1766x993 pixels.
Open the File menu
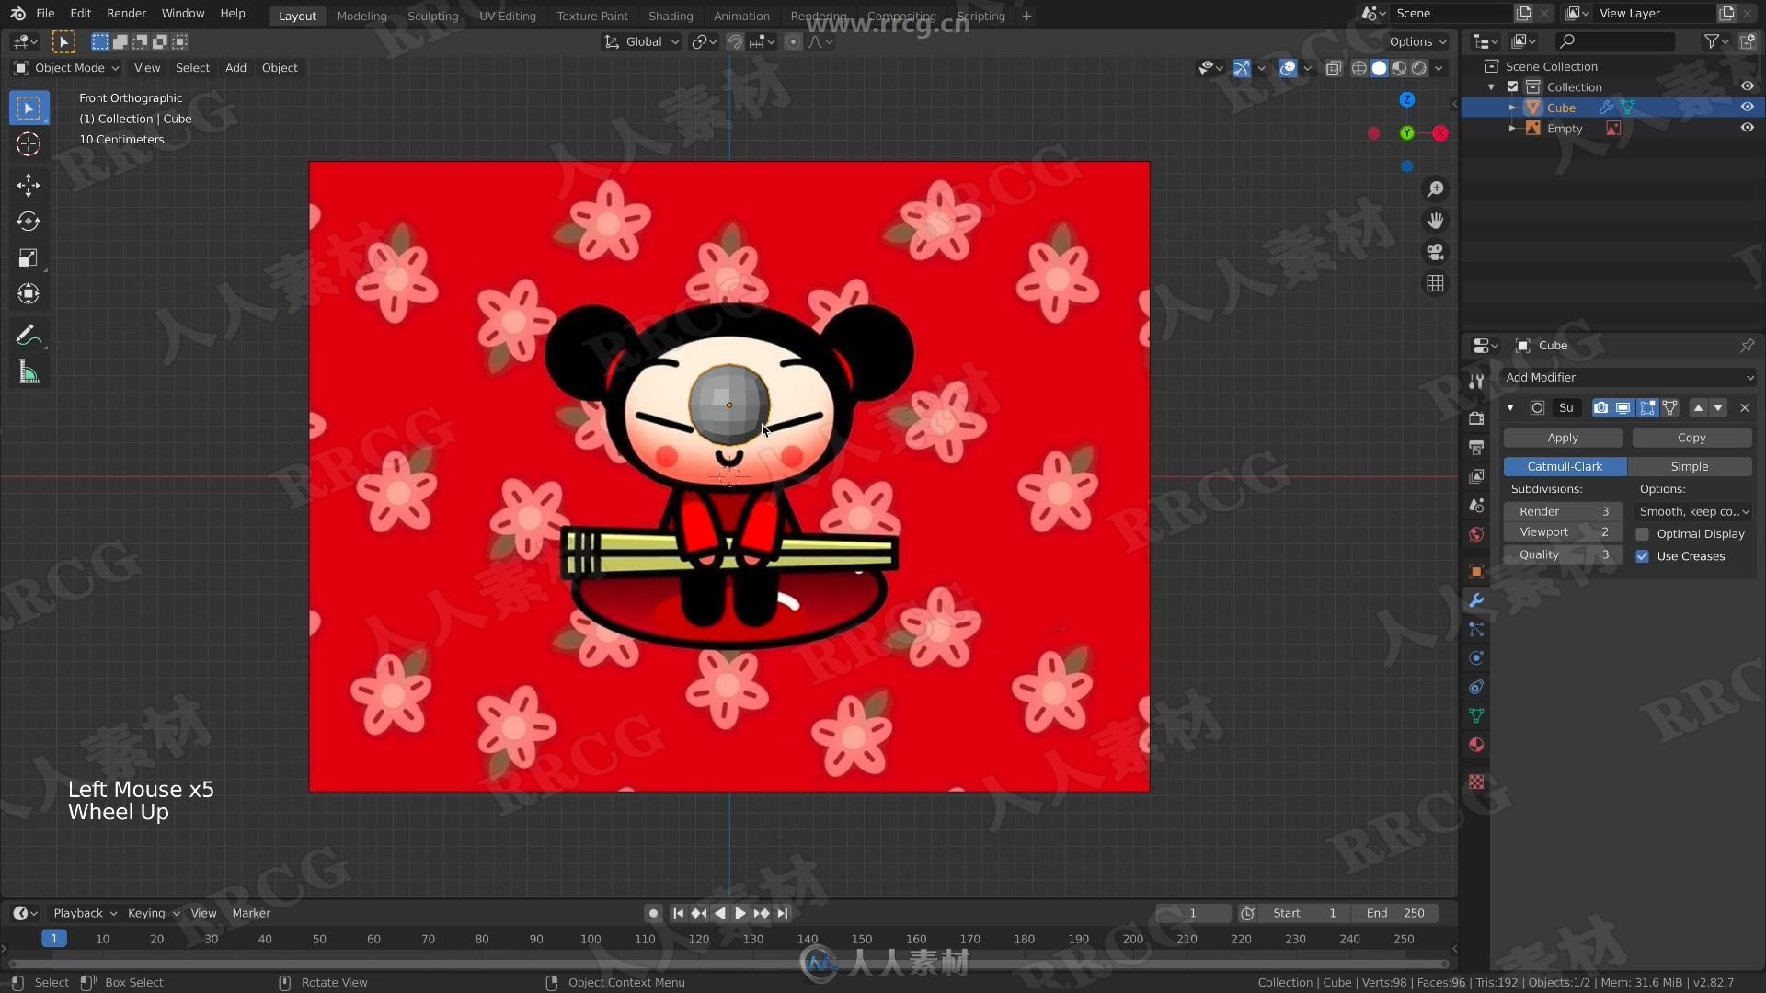coord(45,14)
